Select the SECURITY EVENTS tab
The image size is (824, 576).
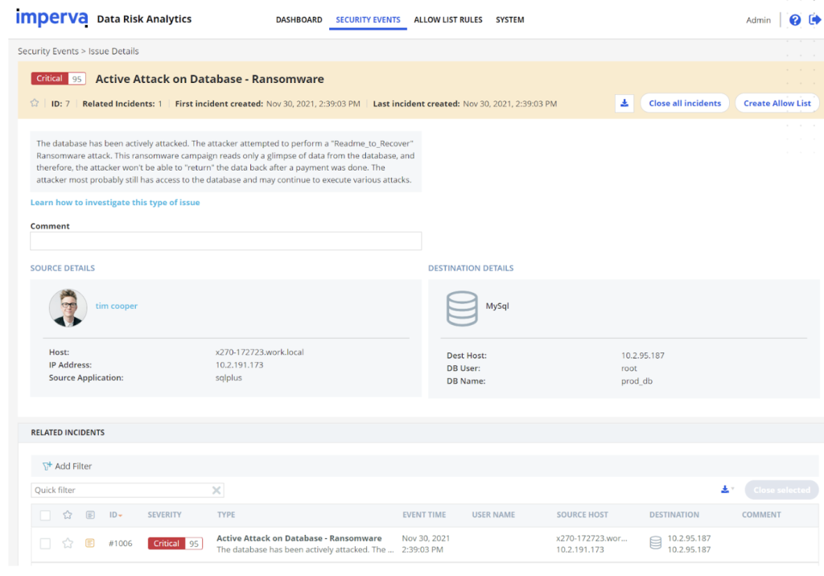click(368, 20)
